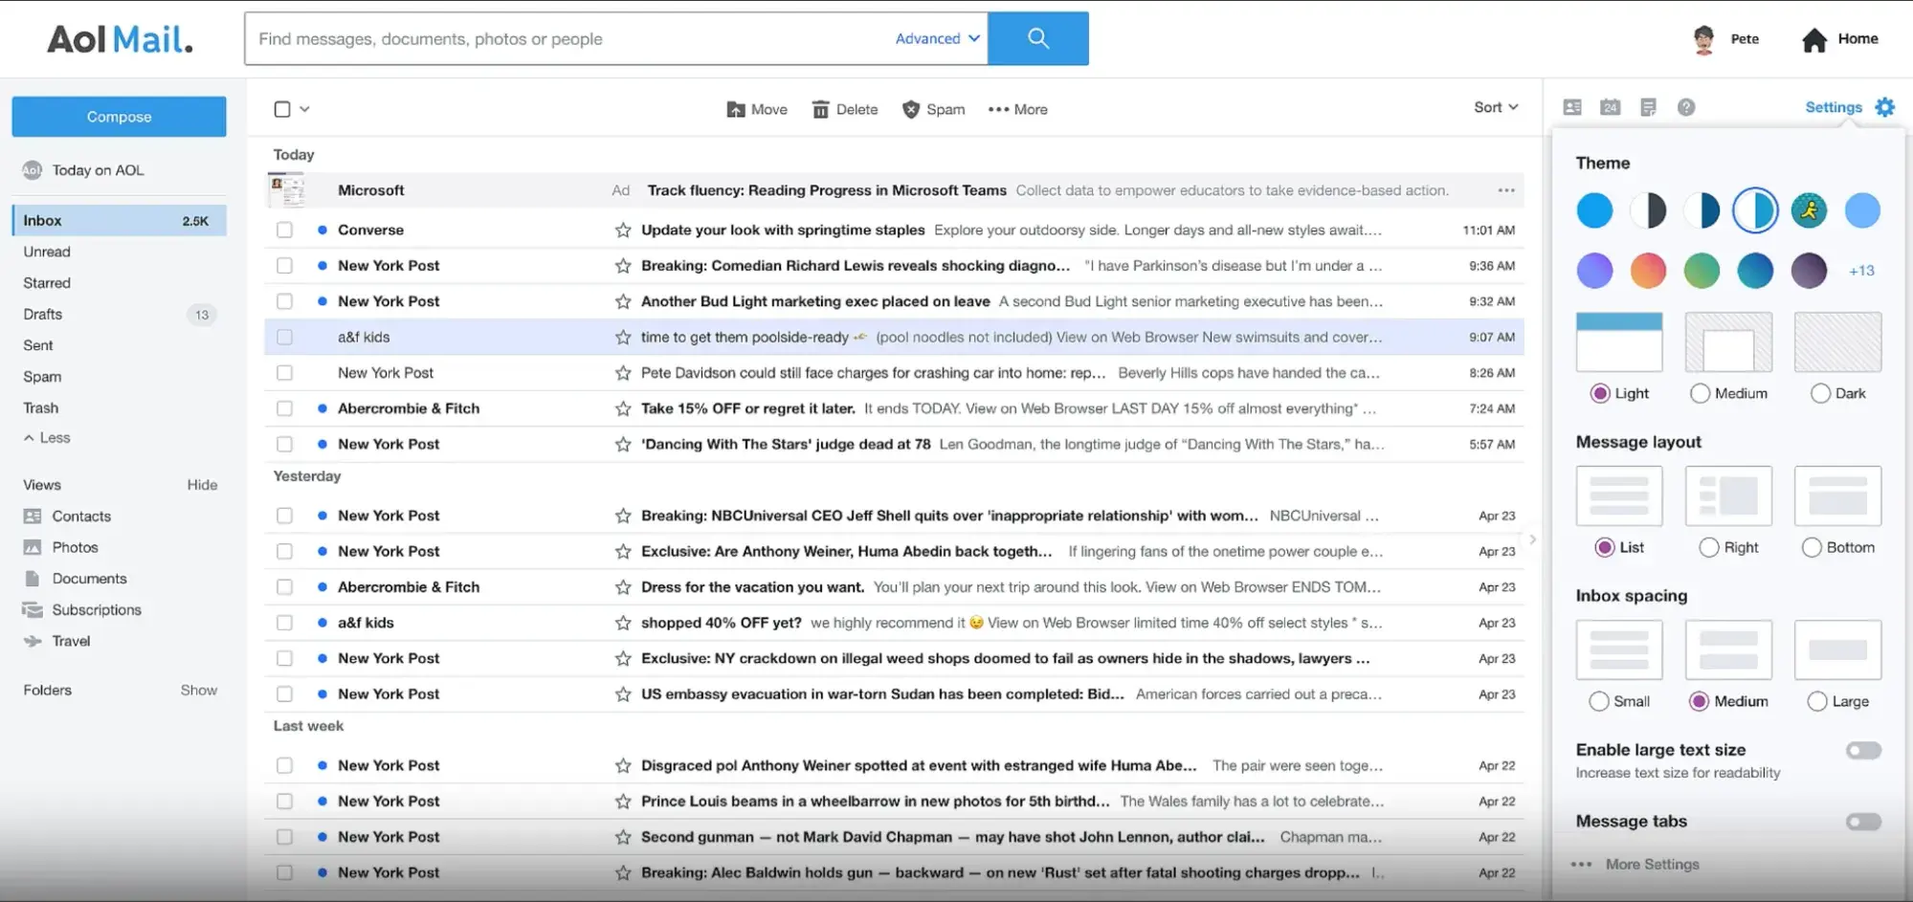The image size is (1913, 902).
Task: Select the Dark theme mode radio
Action: coord(1820,393)
